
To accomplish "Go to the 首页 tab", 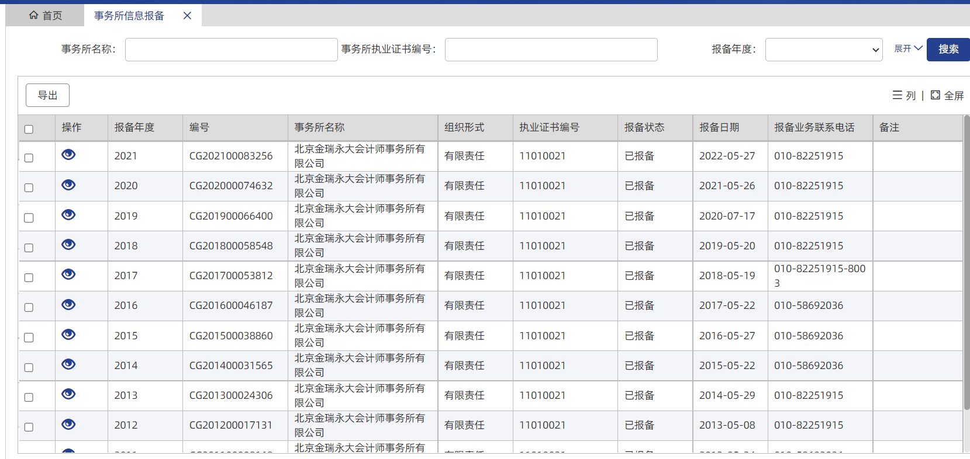I will [46, 16].
